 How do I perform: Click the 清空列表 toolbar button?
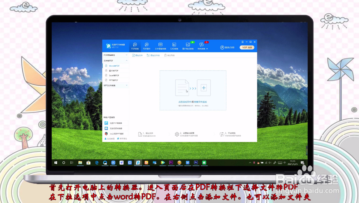tap(169, 55)
